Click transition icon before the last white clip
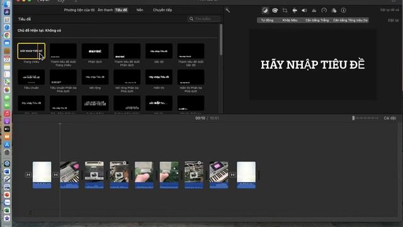 tap(232, 175)
